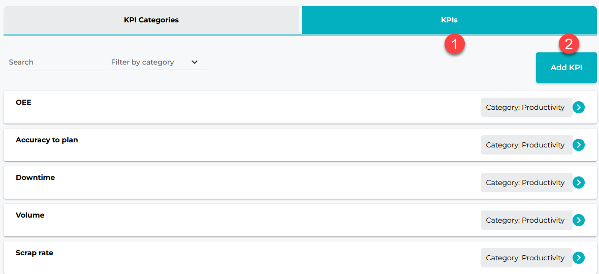599x274 pixels.
Task: Click the OEE KPI title
Action: tap(23, 102)
